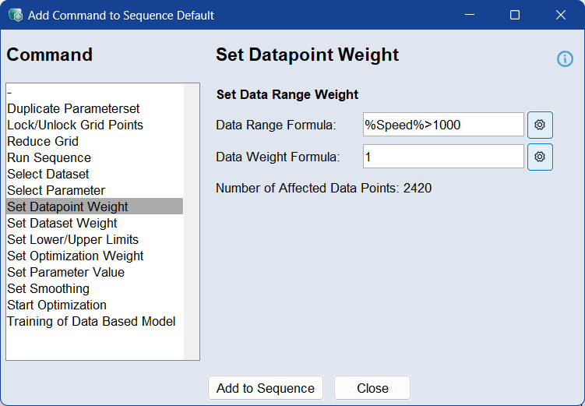Select Lock/Unlock Grid Points command
The height and width of the screenshot is (406, 585).
coord(75,125)
